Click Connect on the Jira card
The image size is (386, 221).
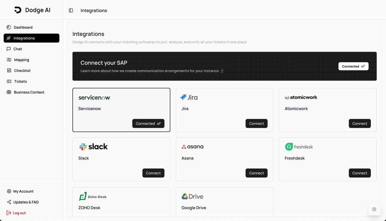click(x=256, y=123)
